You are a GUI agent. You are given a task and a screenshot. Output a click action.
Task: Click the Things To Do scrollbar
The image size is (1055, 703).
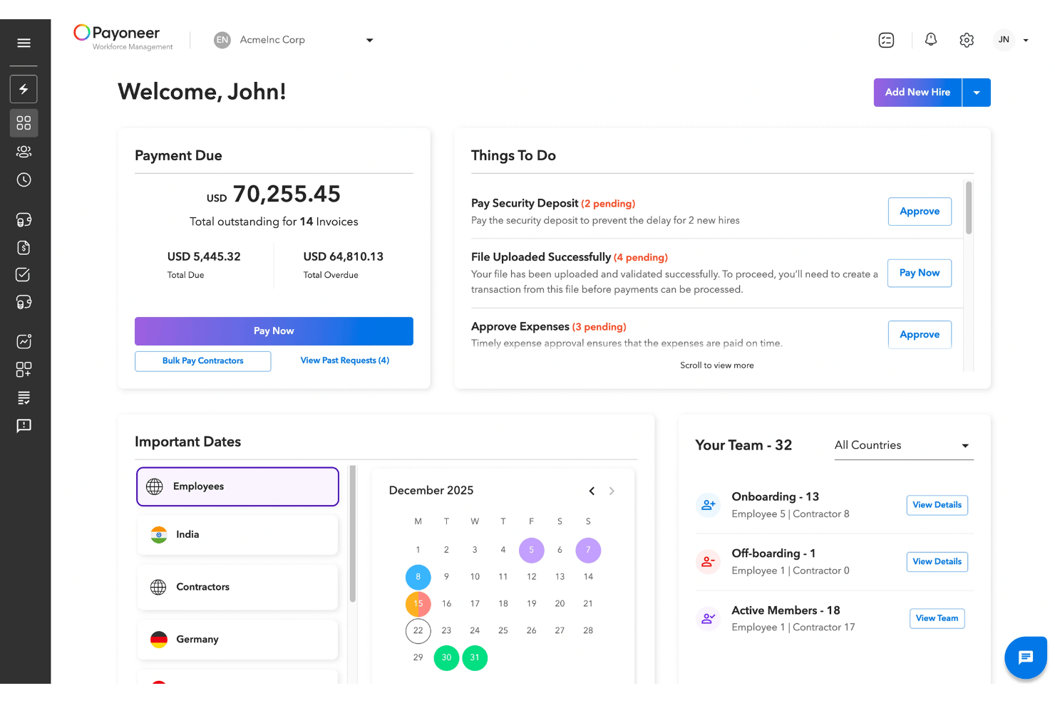pyautogui.click(x=969, y=208)
